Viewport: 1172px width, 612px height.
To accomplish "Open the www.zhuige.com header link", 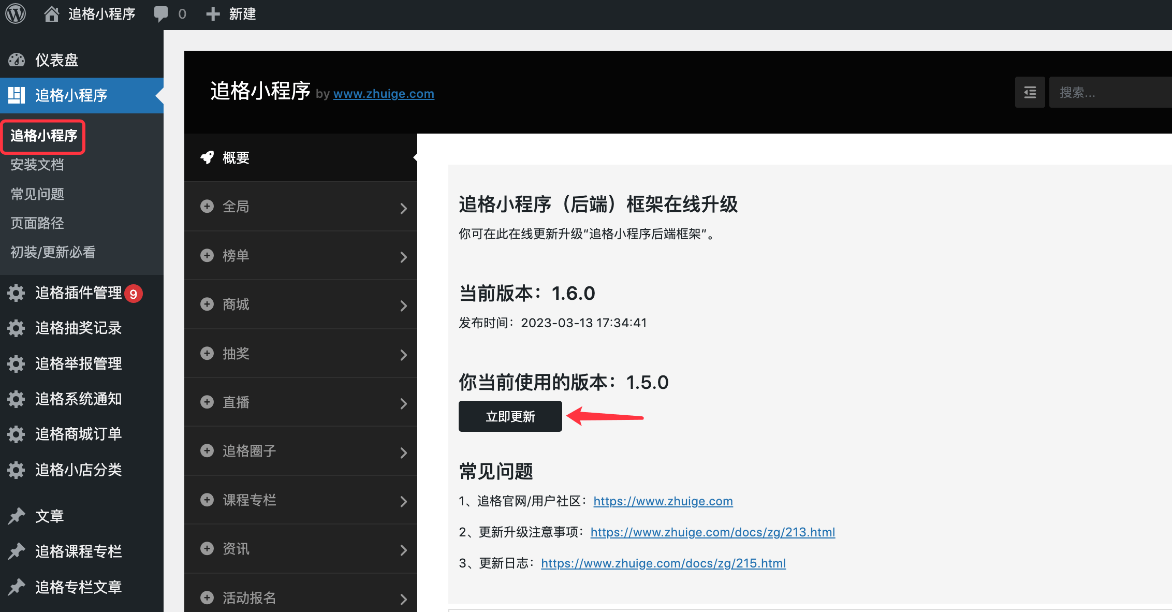I will (x=384, y=94).
